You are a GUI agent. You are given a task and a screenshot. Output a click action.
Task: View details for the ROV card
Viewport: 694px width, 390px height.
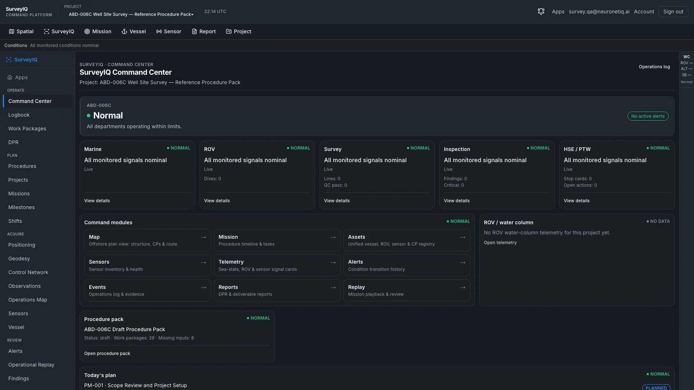click(x=217, y=201)
